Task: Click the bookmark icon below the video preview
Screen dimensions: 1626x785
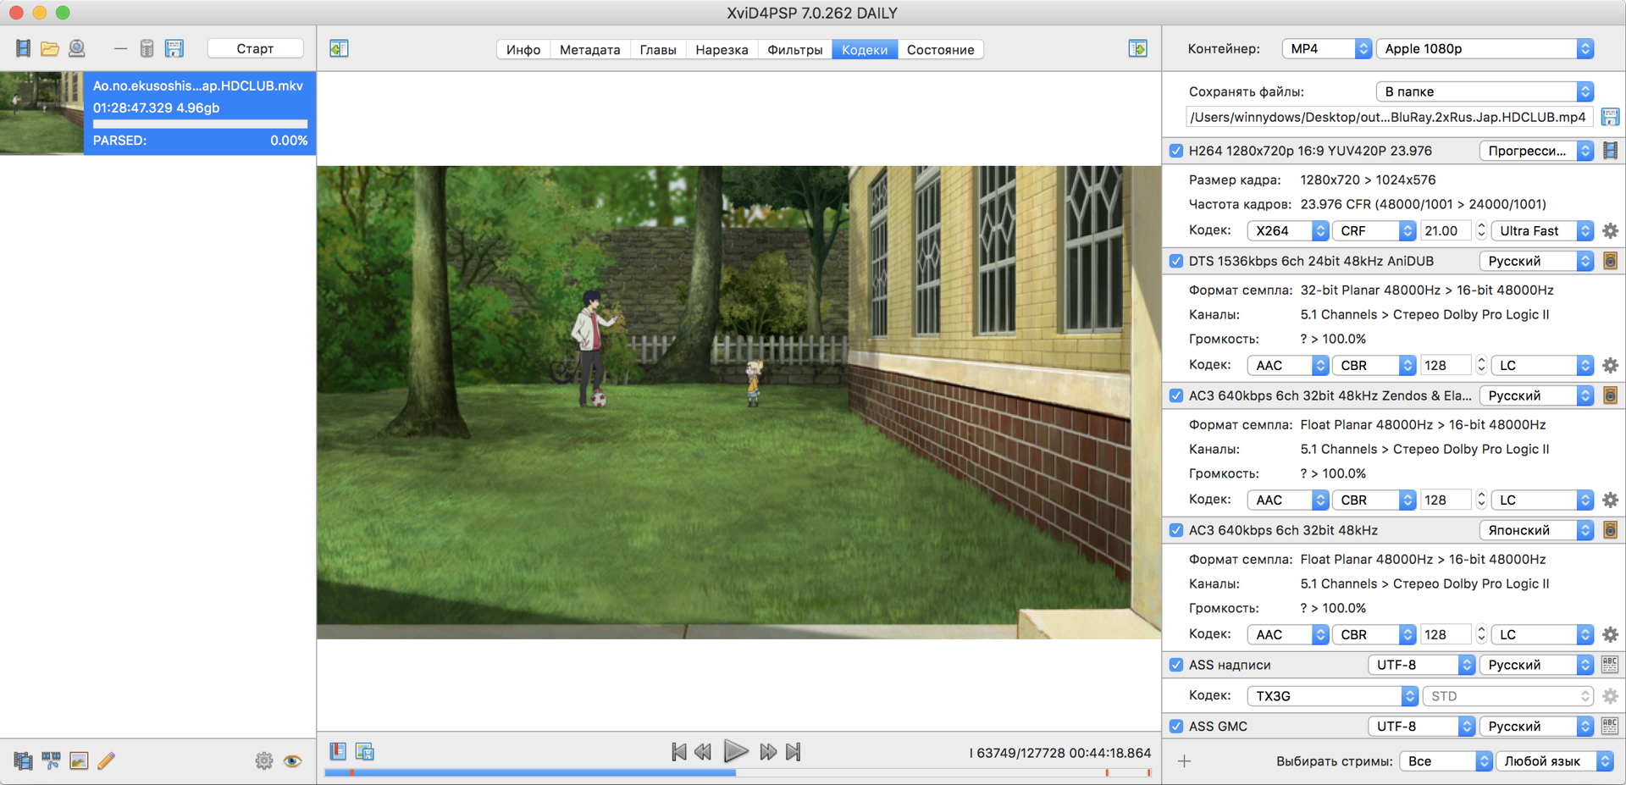Action: 338,751
